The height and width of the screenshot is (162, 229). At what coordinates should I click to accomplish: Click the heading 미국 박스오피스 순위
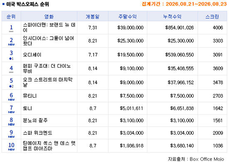[27, 4]
